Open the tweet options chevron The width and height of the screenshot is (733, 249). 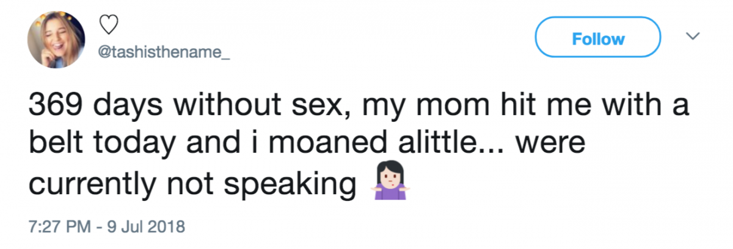(x=692, y=38)
